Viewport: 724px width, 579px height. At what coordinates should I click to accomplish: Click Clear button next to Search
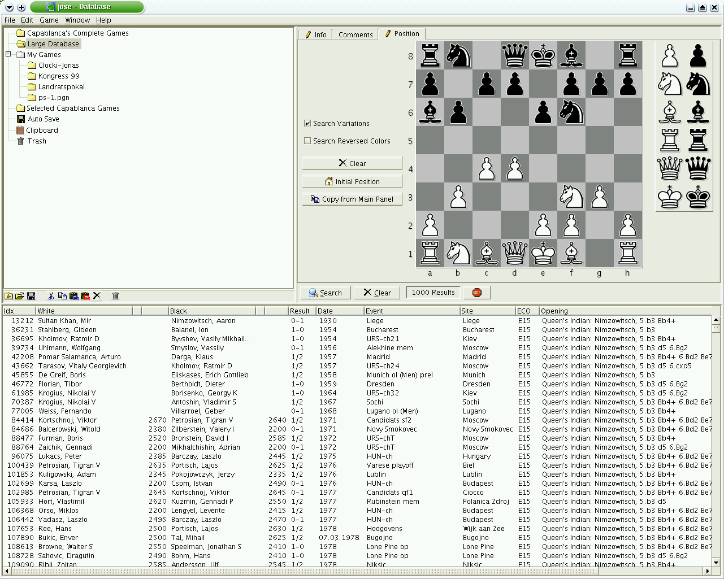click(377, 293)
